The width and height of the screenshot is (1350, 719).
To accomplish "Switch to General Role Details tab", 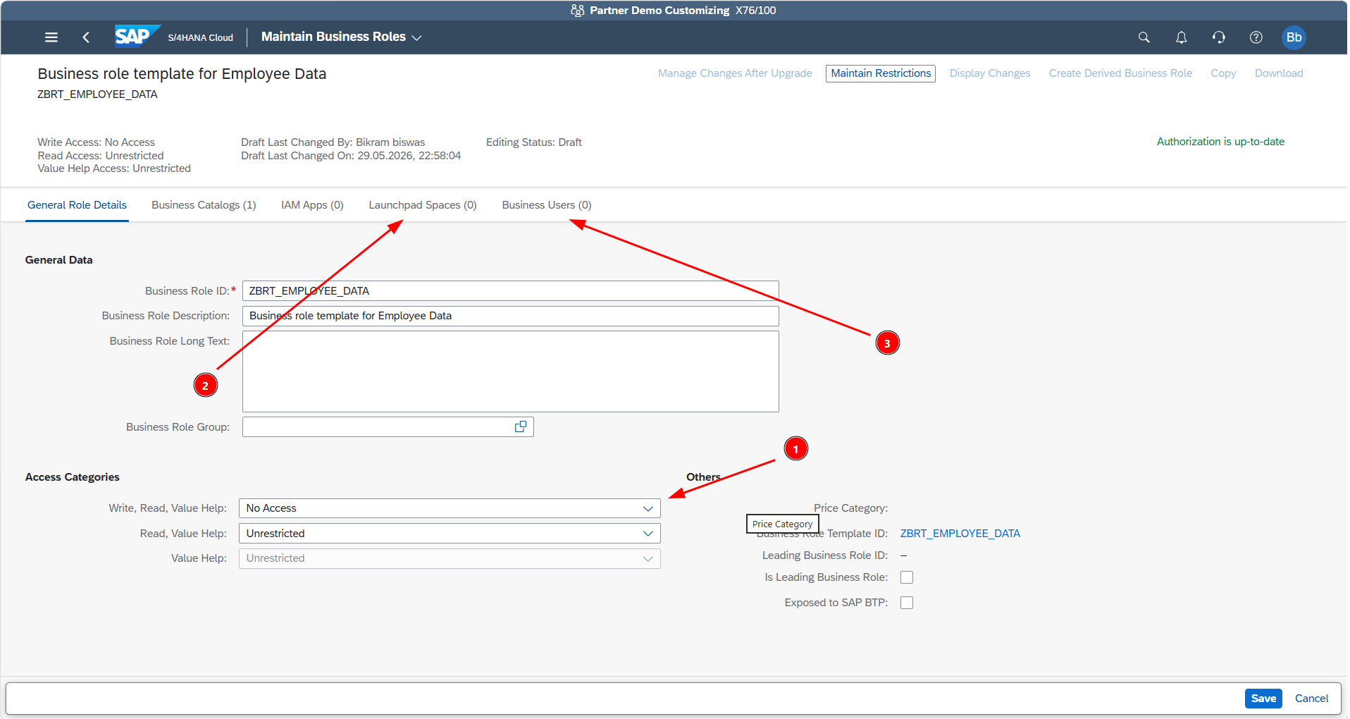I will click(x=78, y=205).
